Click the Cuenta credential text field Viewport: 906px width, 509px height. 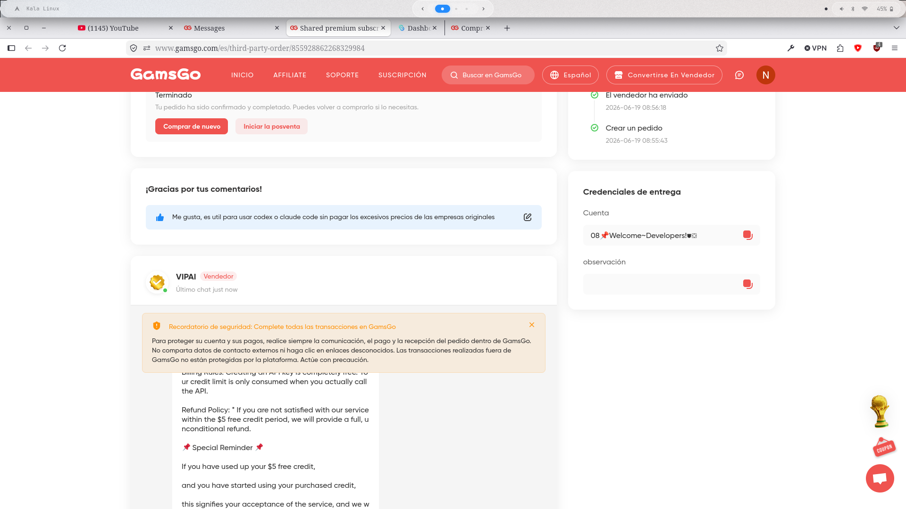(x=671, y=235)
